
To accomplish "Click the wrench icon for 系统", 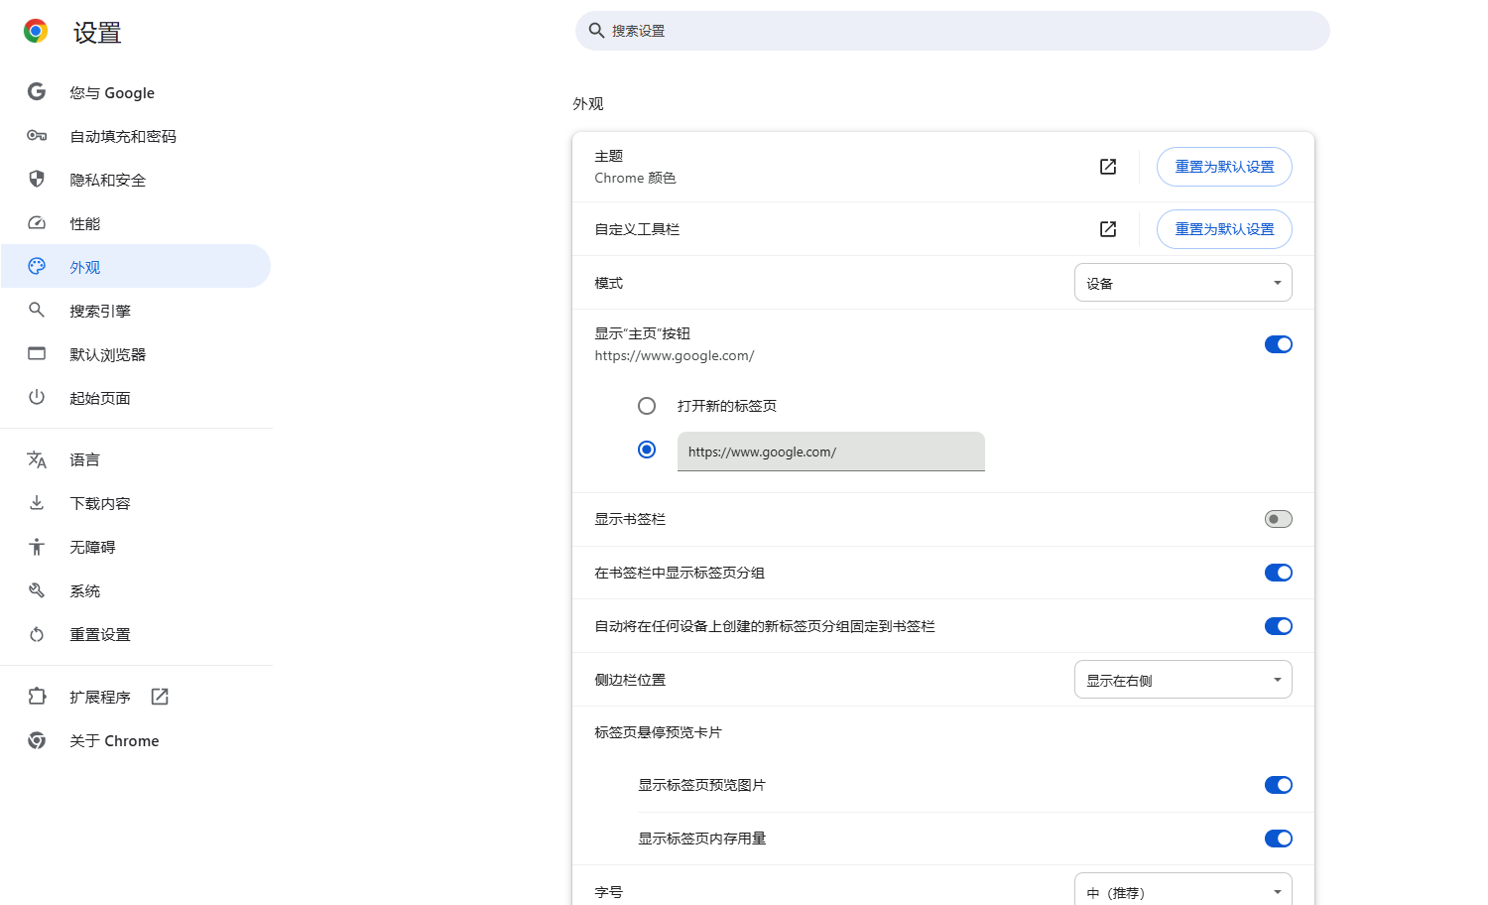I will [37, 590].
